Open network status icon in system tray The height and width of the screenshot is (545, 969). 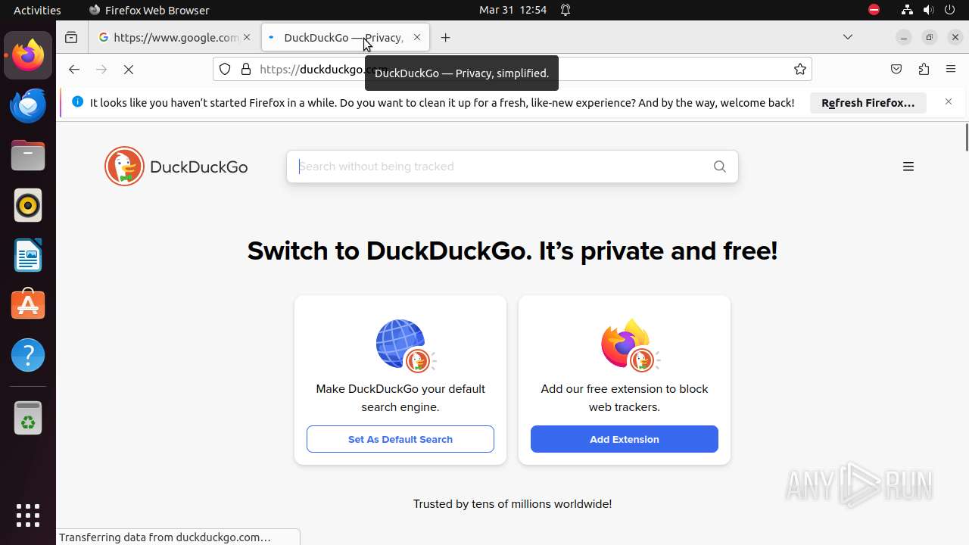[907, 10]
